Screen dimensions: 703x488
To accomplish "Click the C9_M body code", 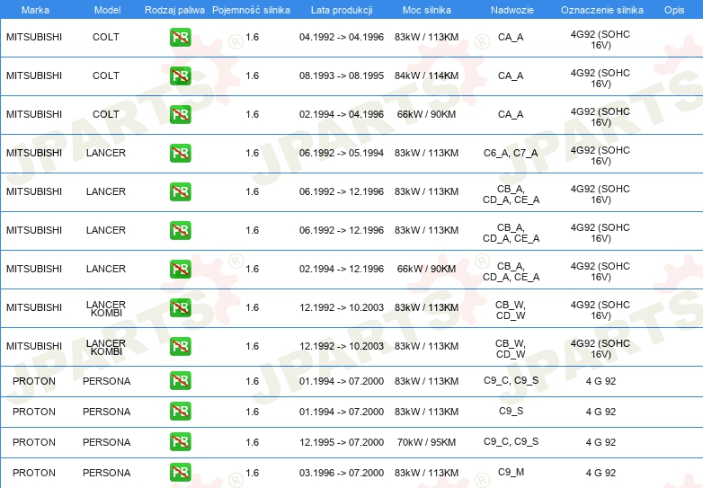I will point(511,472).
